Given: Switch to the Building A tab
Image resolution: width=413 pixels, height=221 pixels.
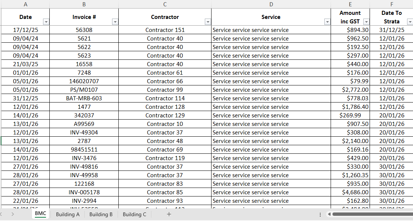Looking at the screenshot, I should click(x=67, y=214).
